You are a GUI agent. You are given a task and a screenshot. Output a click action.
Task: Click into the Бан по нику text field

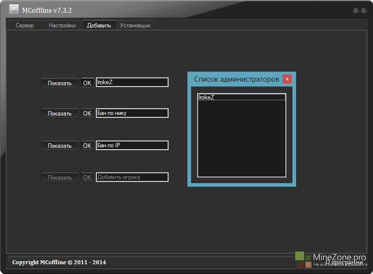pyautogui.click(x=132, y=113)
